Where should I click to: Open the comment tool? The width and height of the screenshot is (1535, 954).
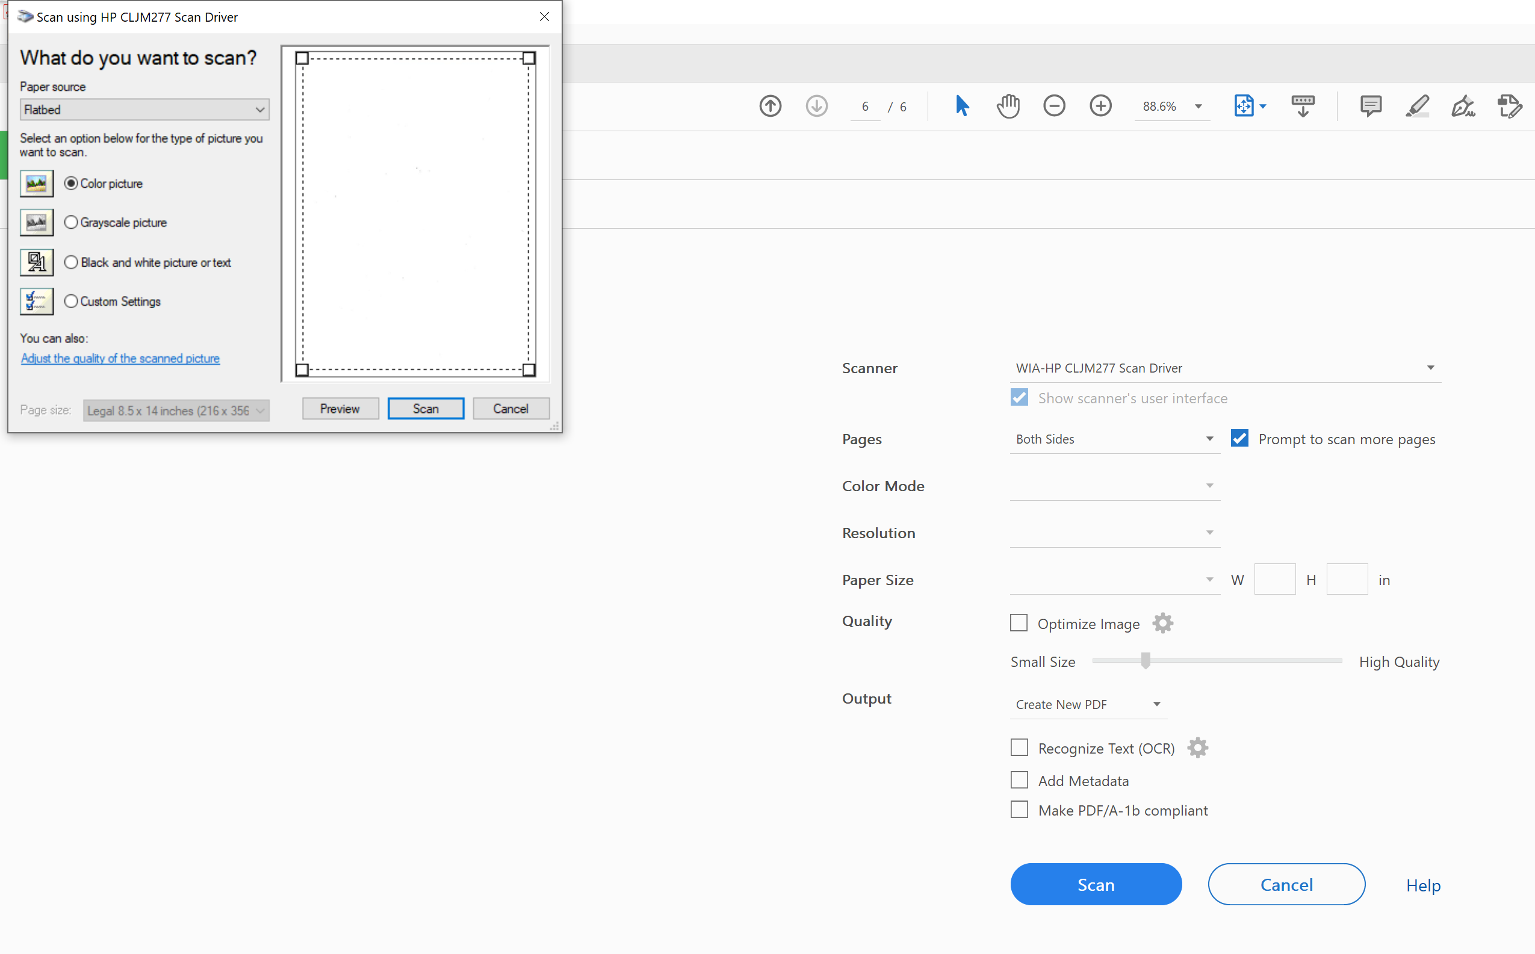point(1370,106)
